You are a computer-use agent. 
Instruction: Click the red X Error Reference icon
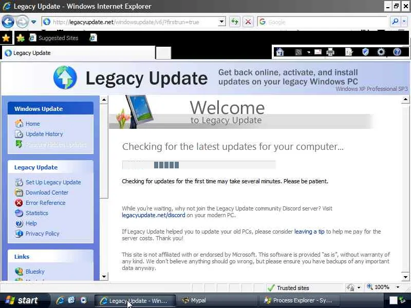[x=19, y=203]
